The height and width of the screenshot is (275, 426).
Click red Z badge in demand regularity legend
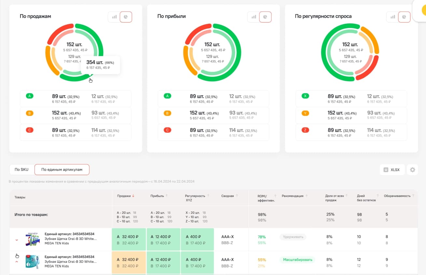point(305,131)
